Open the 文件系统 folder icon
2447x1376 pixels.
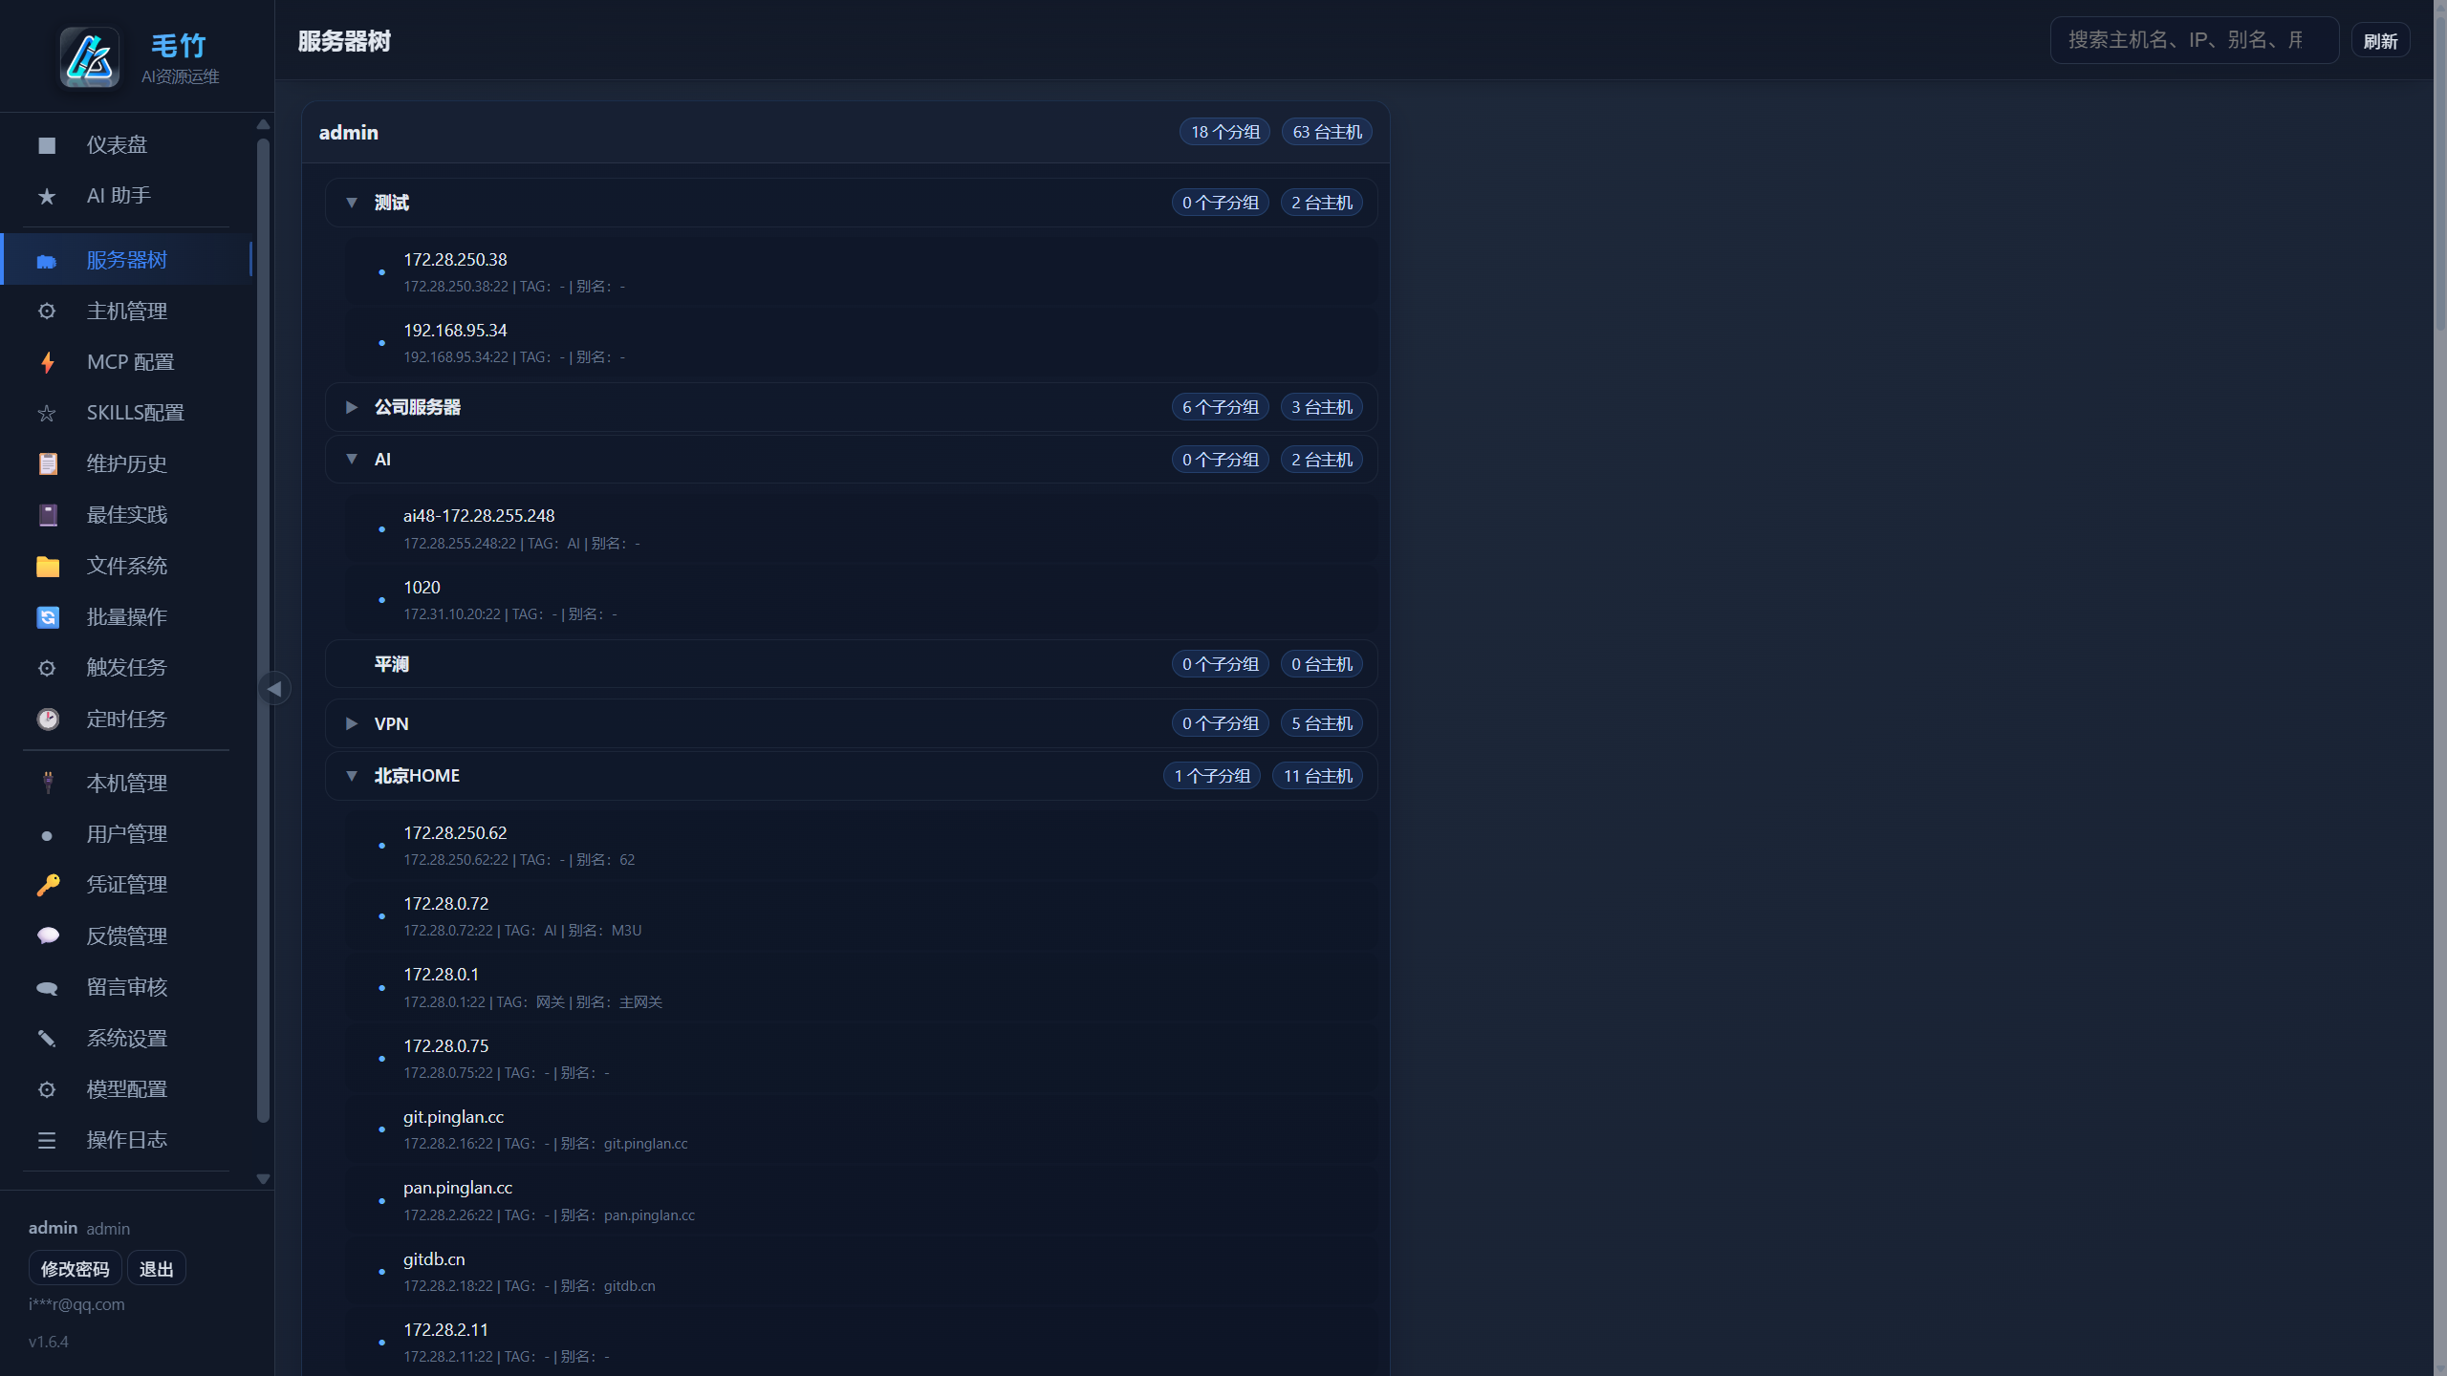pos(47,567)
